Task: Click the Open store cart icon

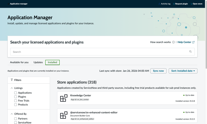Action: 191,4
